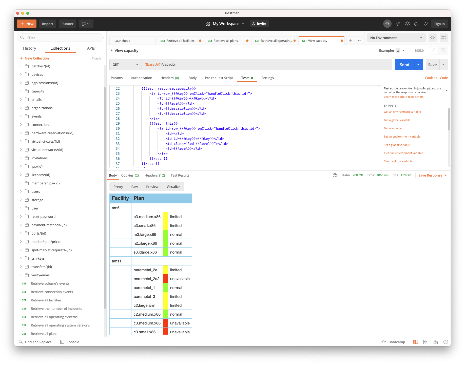Open the Save dropdown arrow
This screenshot has height=365, width=465.
pyautogui.click(x=443, y=65)
